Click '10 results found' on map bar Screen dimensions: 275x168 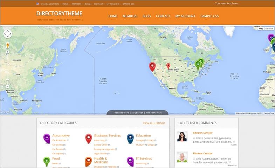(x=121, y=113)
